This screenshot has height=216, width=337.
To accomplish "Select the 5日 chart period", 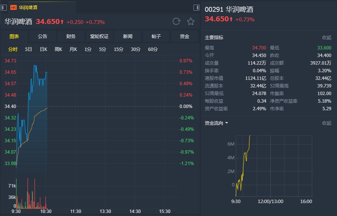I will click(29, 49).
